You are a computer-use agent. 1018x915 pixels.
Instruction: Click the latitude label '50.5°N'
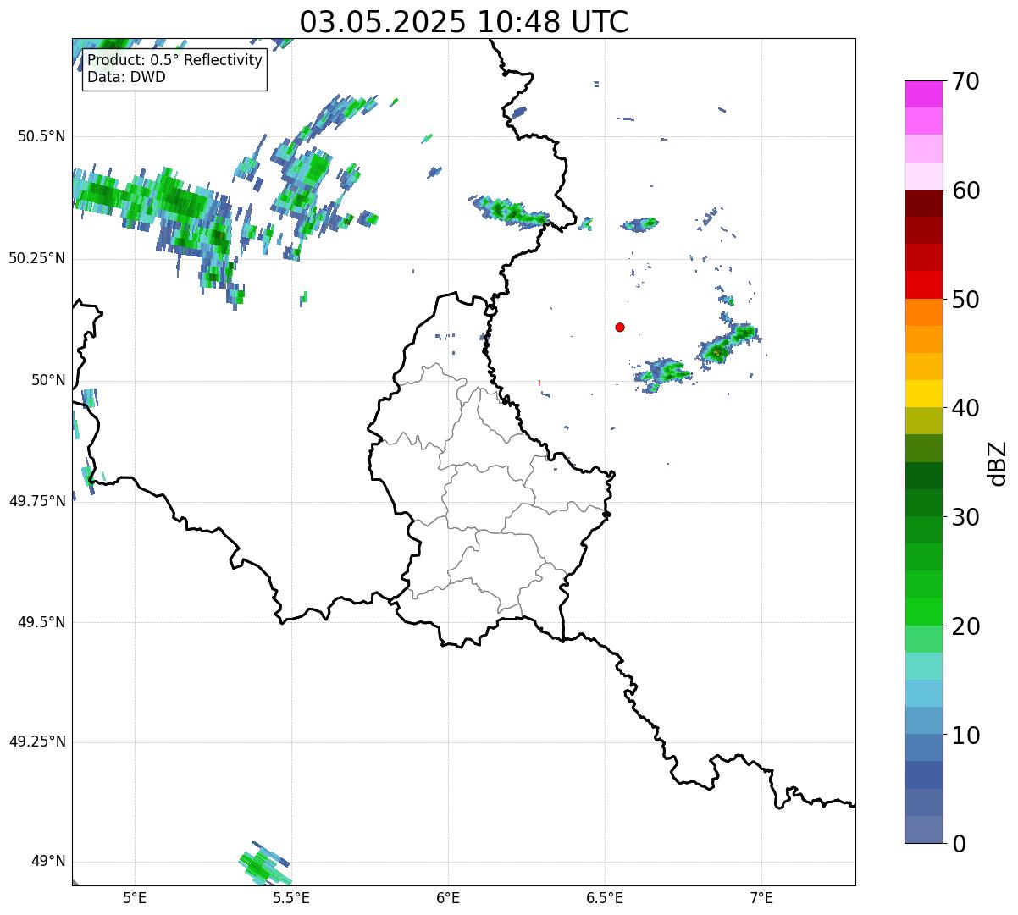[x=41, y=136]
